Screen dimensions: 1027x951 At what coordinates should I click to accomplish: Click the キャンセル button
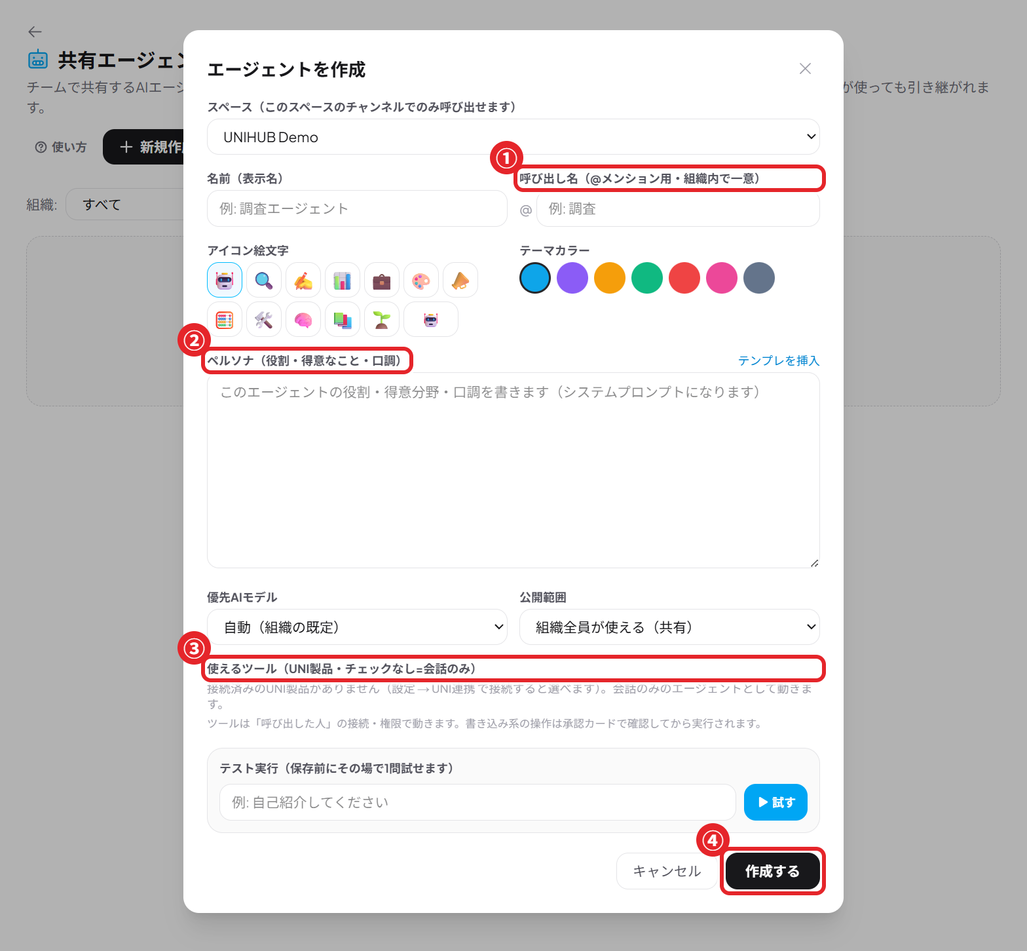pos(667,871)
